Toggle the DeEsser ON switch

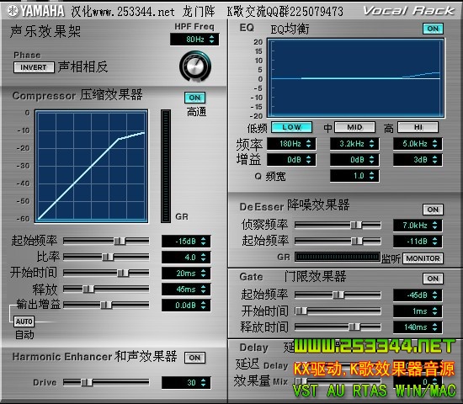433,210
